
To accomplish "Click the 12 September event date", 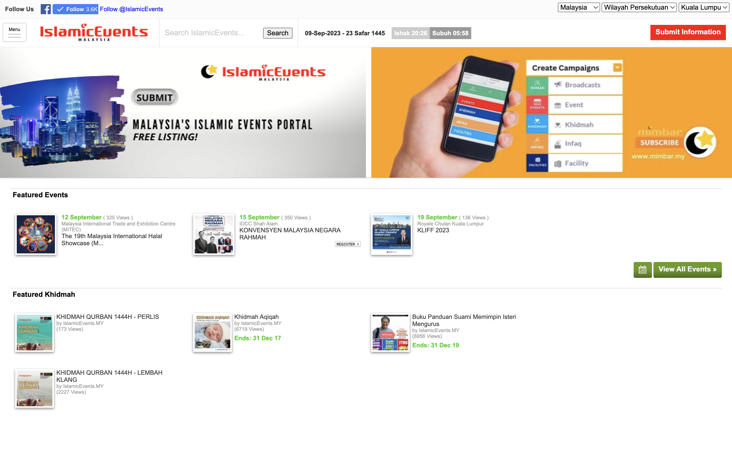I will coord(81,217).
